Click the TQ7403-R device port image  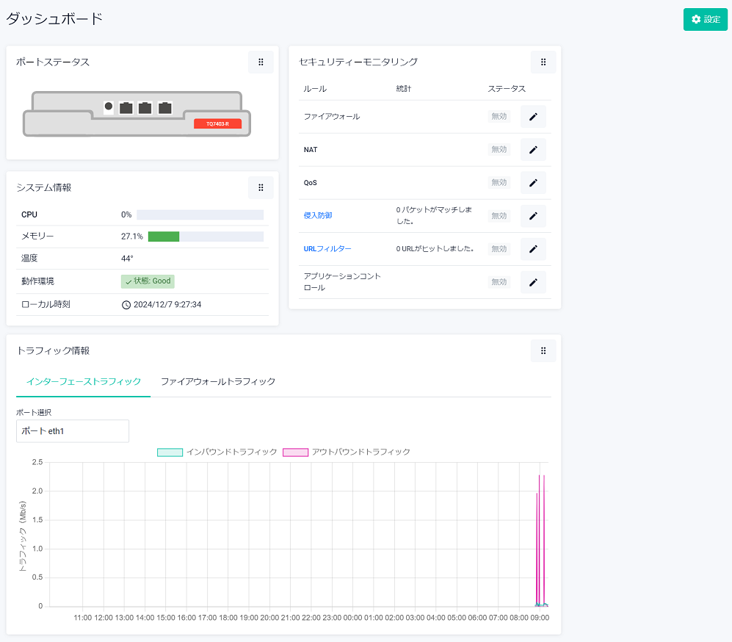(x=137, y=114)
